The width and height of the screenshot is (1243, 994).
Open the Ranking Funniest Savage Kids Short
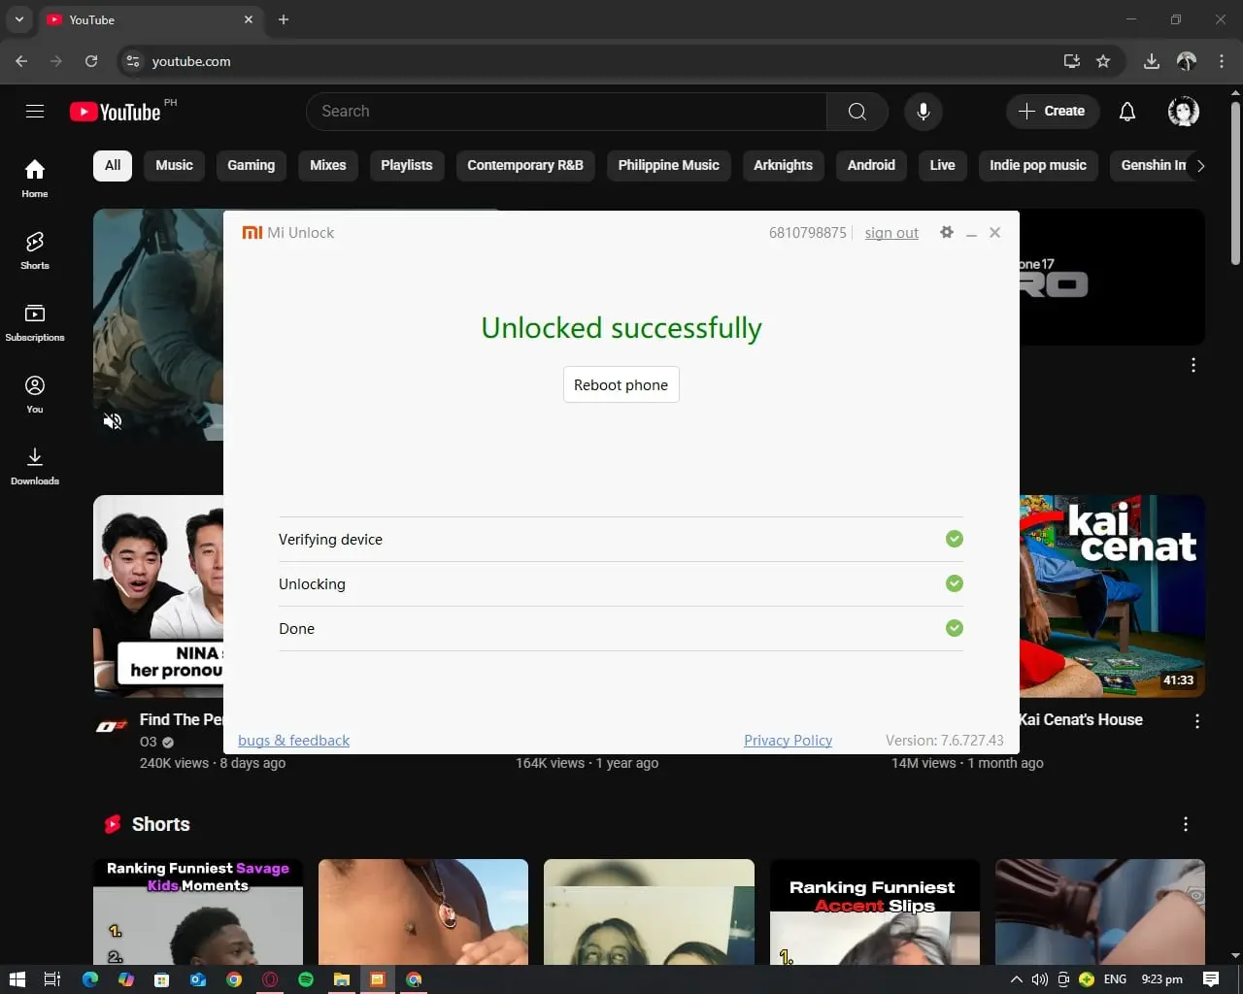198,911
